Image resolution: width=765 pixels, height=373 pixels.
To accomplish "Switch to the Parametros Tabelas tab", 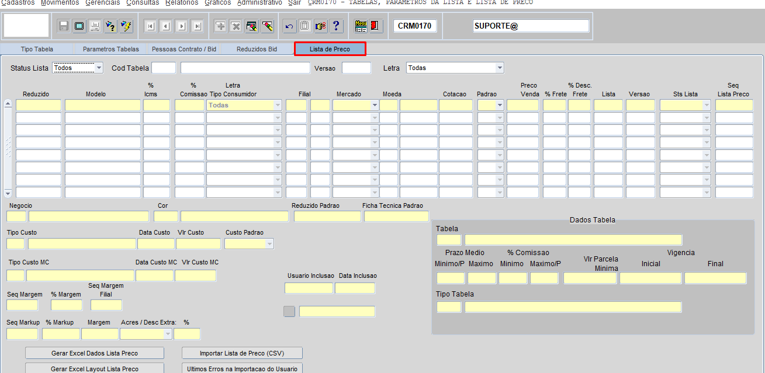I will pos(111,49).
